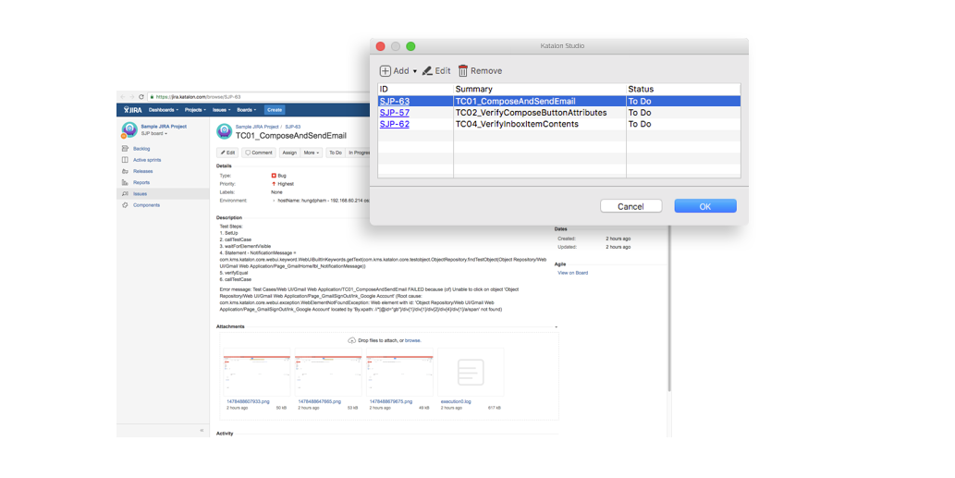This screenshot has height=478, width=955.
Task: Click the Edit pencil button in Katalon dialog
Action: 436,71
